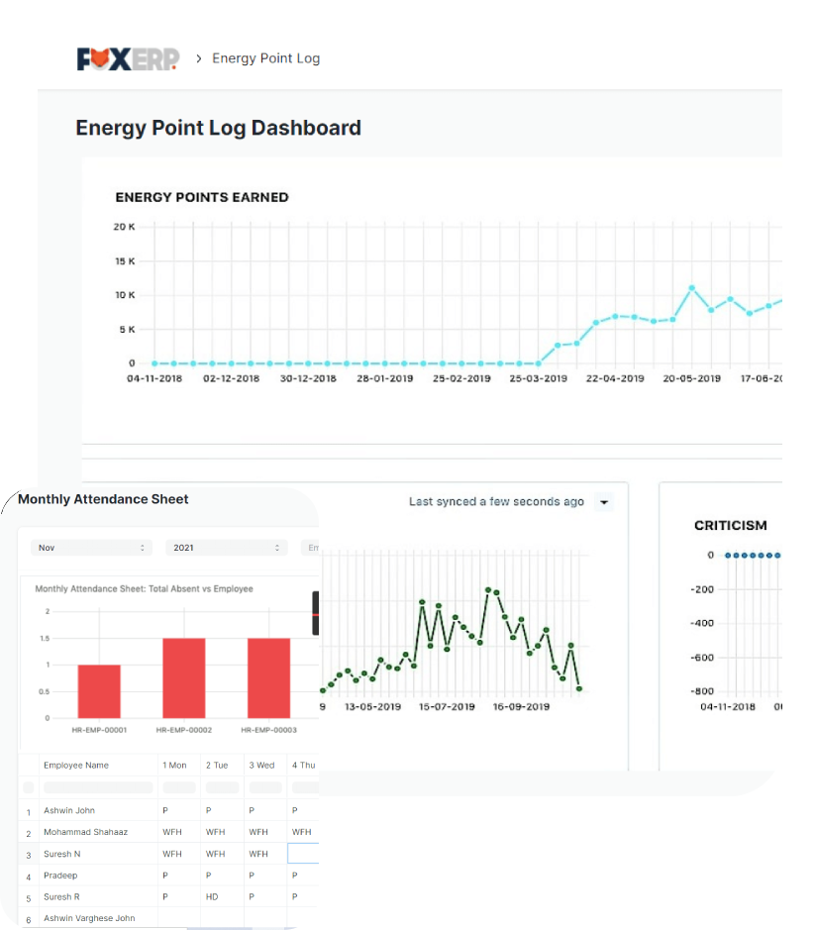The image size is (815, 930).
Task: Select the Ashwin John row
Action: pos(69,810)
